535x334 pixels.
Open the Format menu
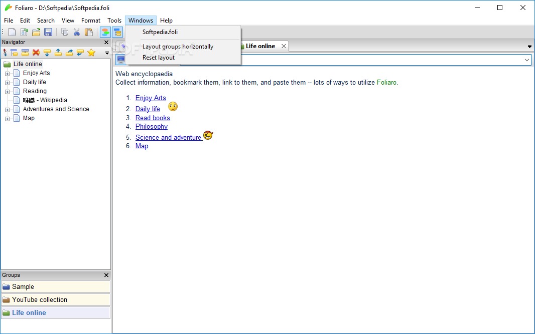click(91, 21)
